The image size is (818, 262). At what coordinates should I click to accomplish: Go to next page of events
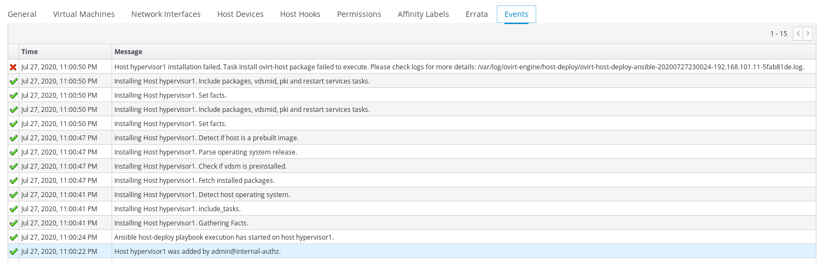(x=808, y=34)
